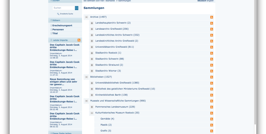Image resolution: width=266 pixels, height=134 pixels.
Task: Expand Universitätsbibliothek Greifswald node
Action: point(92,83)
